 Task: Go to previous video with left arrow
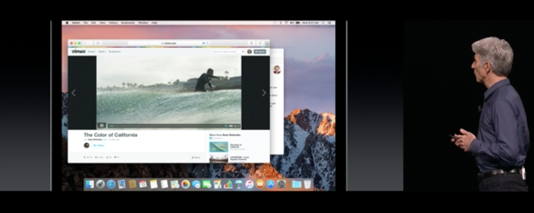tap(74, 93)
